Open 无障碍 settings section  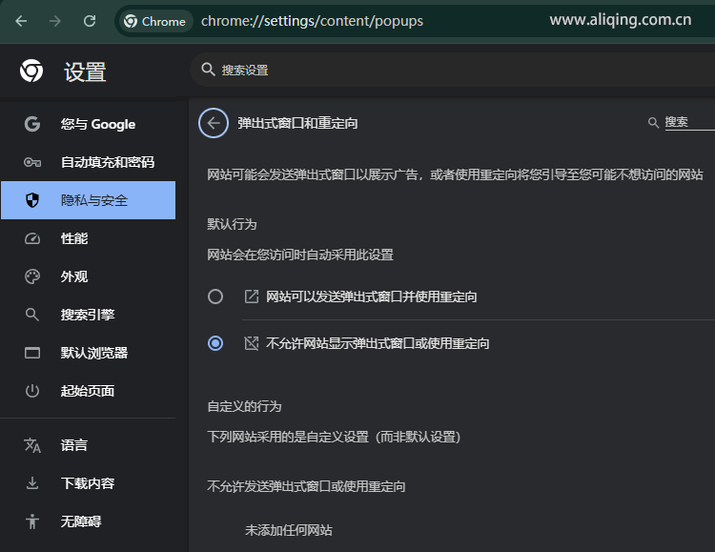coord(89,521)
